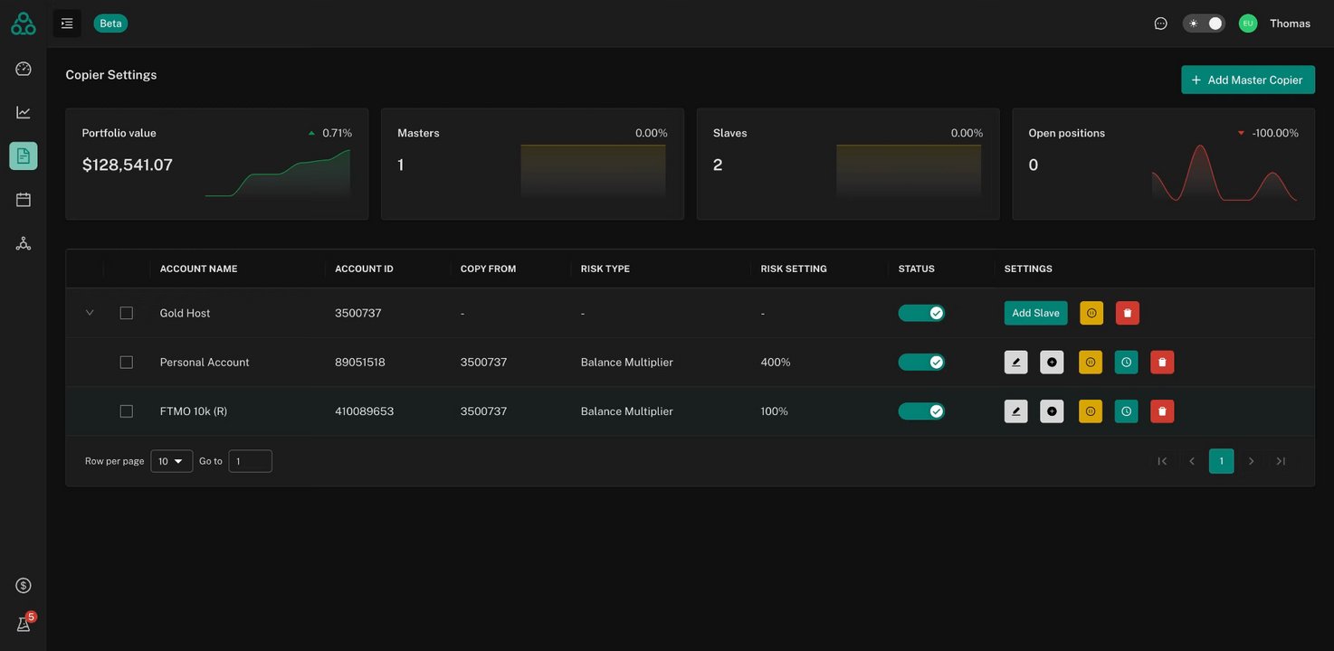Click the chat message icon in header
1334x651 pixels.
(1161, 24)
